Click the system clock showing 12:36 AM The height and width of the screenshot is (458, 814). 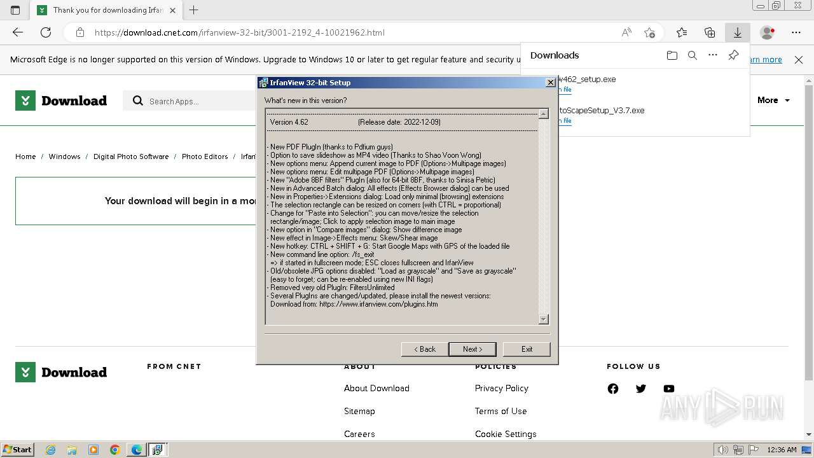[x=782, y=450]
